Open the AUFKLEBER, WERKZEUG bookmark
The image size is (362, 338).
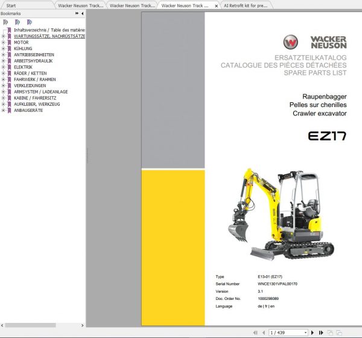(x=37, y=104)
